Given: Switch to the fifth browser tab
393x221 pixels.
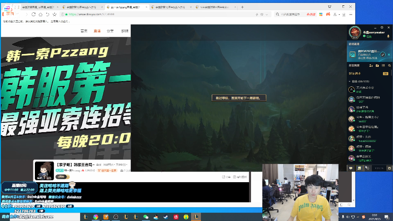Looking at the screenshot, I should pos(216,7).
